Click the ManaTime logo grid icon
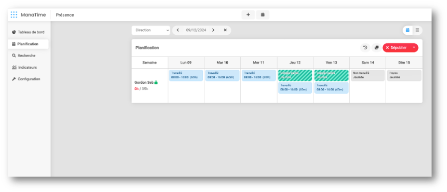Viewport: 447px width, 192px height. pos(14,15)
